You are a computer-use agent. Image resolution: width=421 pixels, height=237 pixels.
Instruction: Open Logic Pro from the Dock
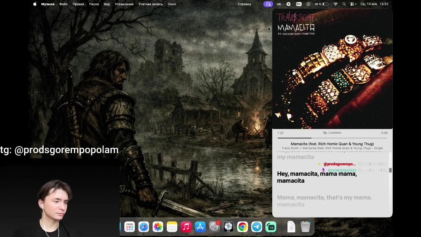(x=228, y=227)
